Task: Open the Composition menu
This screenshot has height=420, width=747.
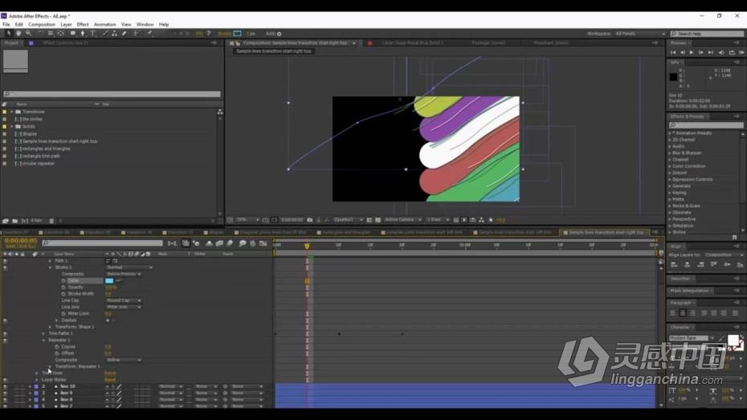Action: tap(42, 24)
